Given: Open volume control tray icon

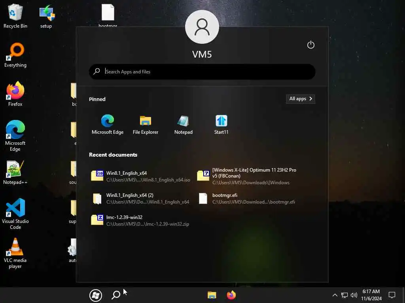Looking at the screenshot, I should [354, 295].
